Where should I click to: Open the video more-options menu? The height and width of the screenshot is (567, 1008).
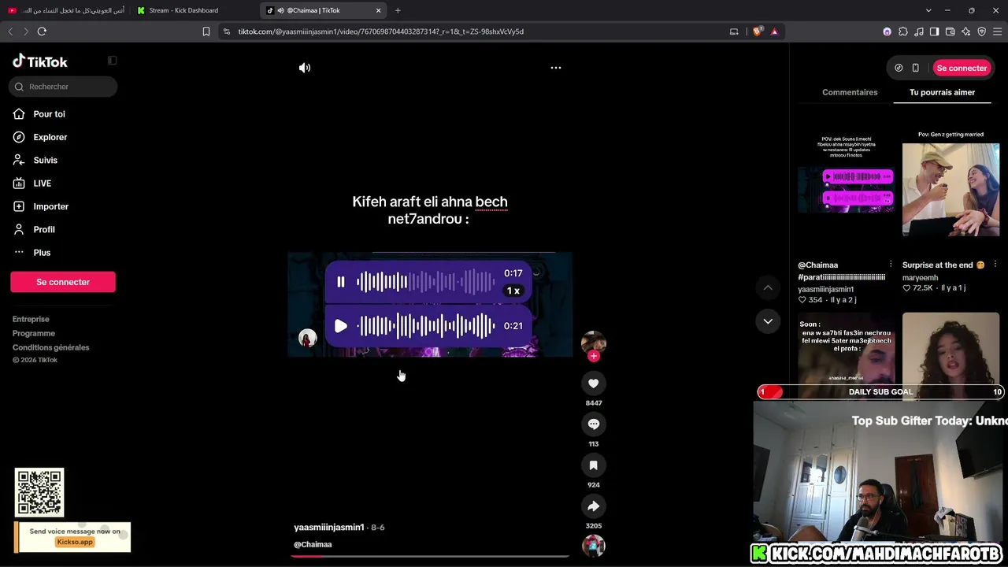pyautogui.click(x=556, y=68)
